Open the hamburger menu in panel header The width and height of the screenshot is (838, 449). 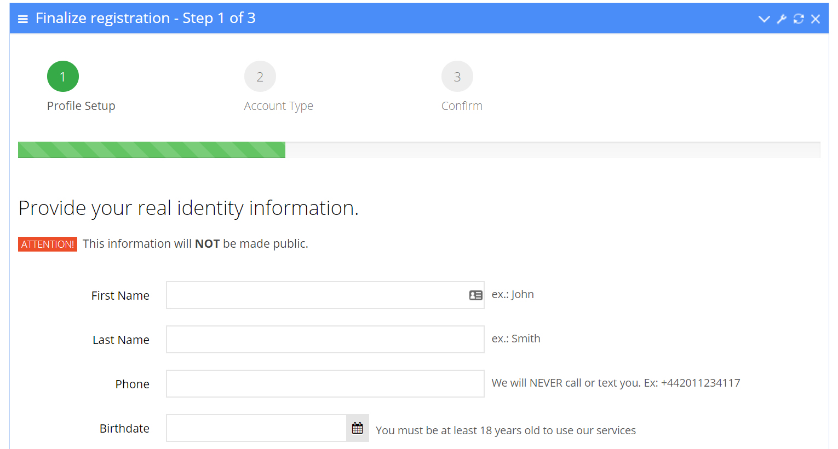coord(23,19)
